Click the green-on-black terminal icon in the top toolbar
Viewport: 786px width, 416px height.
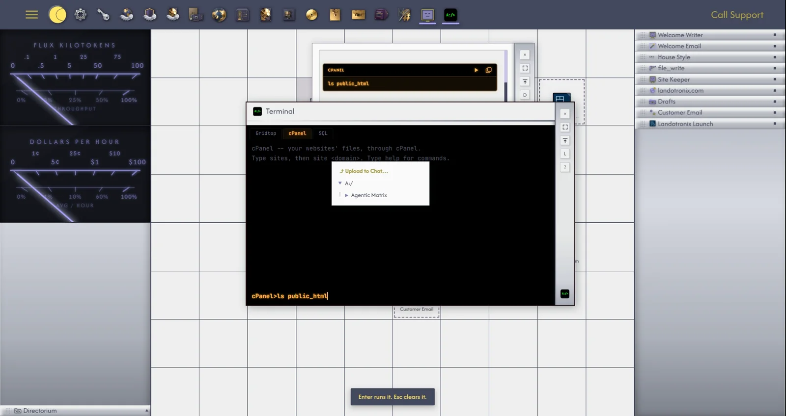pos(450,15)
